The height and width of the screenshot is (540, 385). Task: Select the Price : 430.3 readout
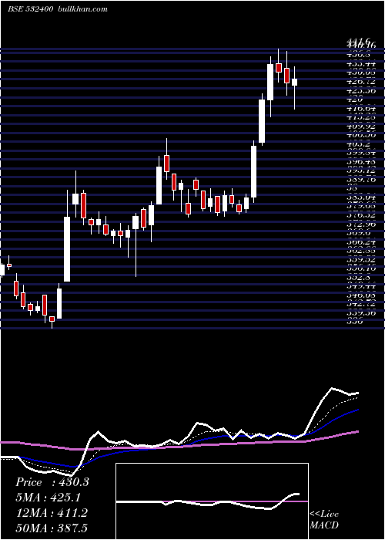pyautogui.click(x=52, y=482)
